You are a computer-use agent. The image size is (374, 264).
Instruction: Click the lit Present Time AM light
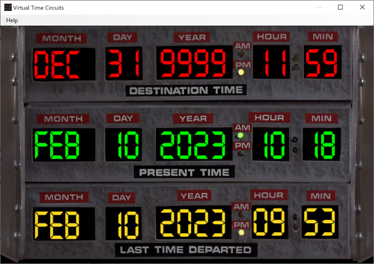[x=240, y=136]
